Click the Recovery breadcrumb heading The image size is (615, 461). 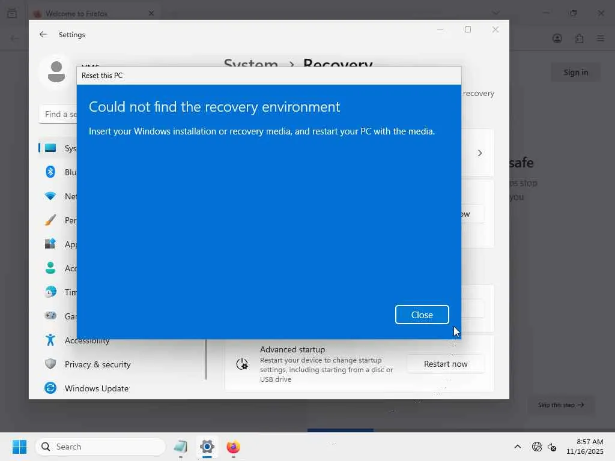pyautogui.click(x=338, y=63)
